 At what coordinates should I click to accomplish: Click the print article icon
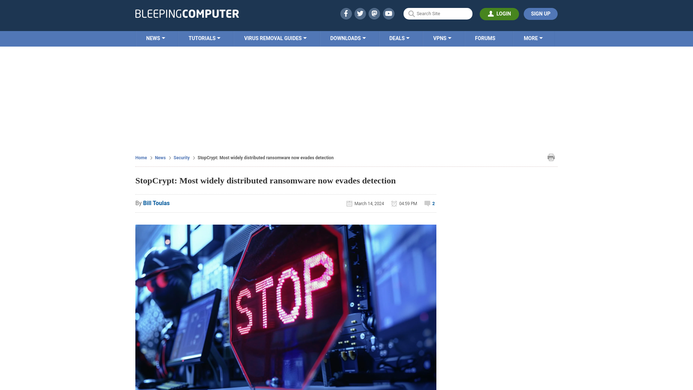pyautogui.click(x=551, y=157)
